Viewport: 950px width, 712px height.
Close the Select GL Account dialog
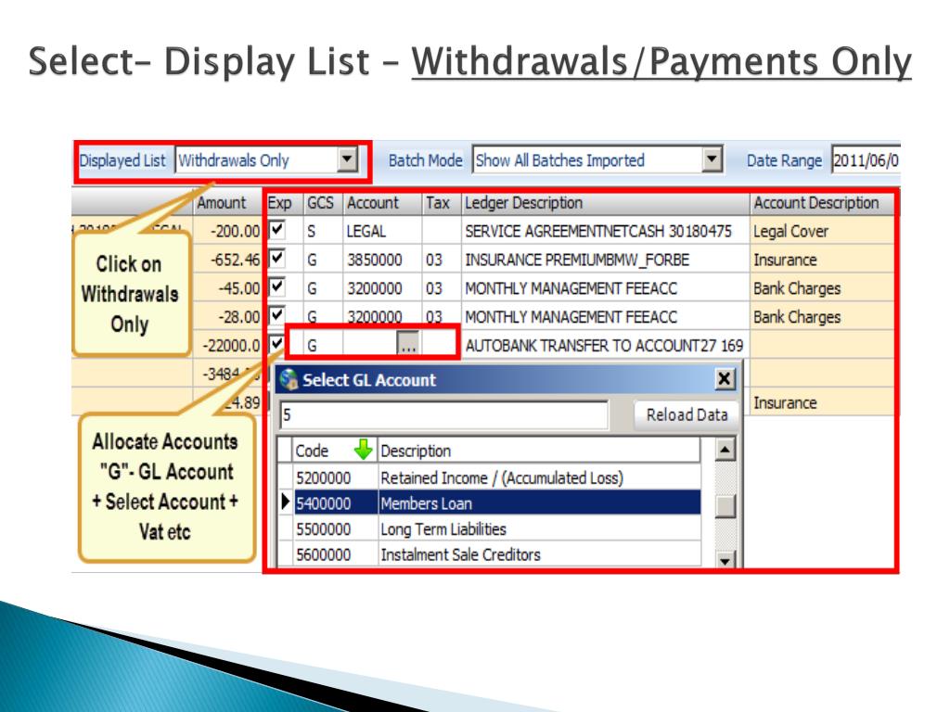click(724, 379)
